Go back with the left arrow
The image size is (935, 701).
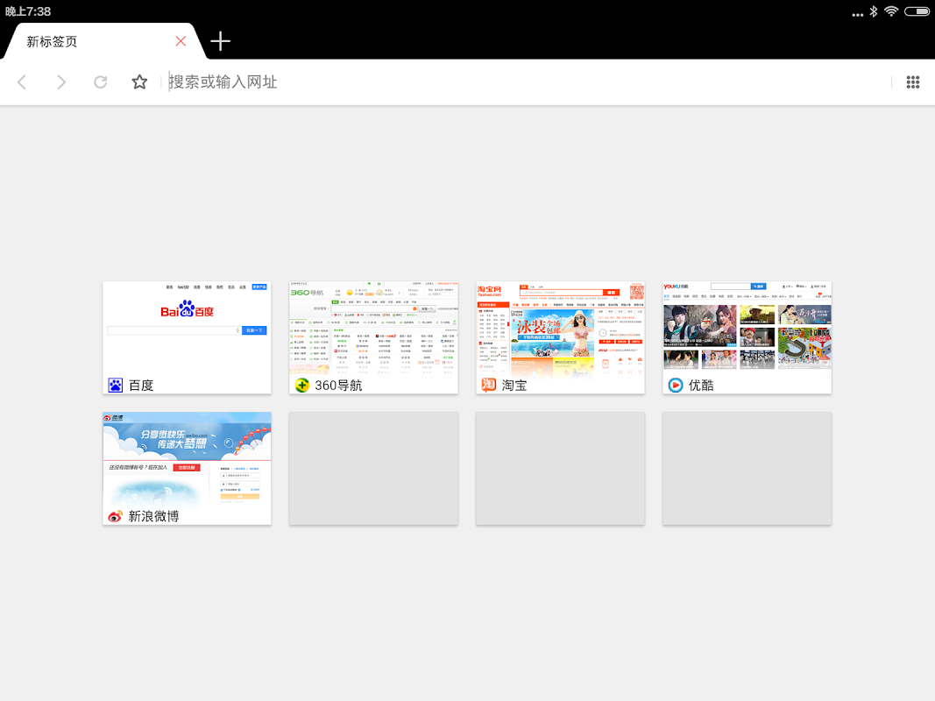coord(22,81)
